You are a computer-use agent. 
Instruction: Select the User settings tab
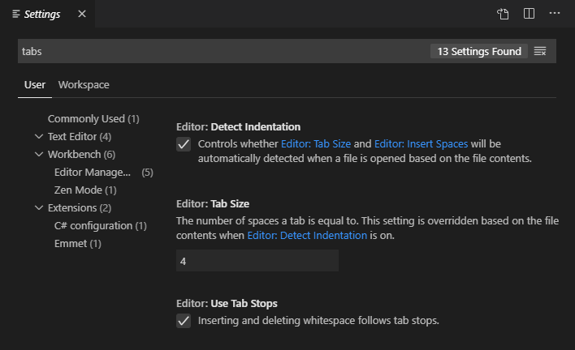(35, 85)
